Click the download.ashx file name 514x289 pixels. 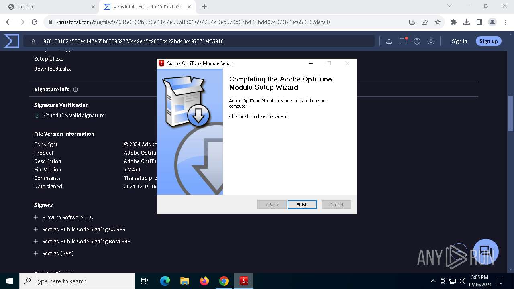52,69
